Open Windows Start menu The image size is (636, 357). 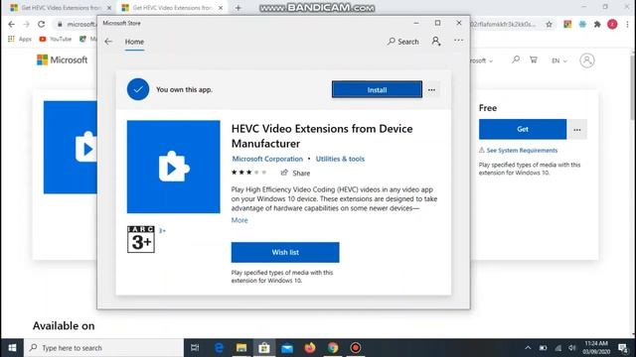click(x=12, y=348)
